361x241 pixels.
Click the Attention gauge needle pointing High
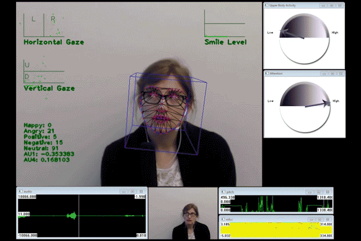pos(317,104)
